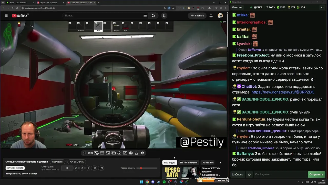Open the Chrome tab search dropdown
Image resolution: width=328 pixels, height=185 pixels.
click(3, 3)
